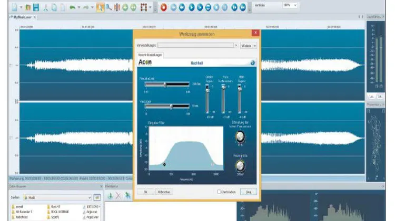This screenshot has width=395, height=221.
Task: Save the audio with the floppy disk icon
Action: click(x=36, y=7)
